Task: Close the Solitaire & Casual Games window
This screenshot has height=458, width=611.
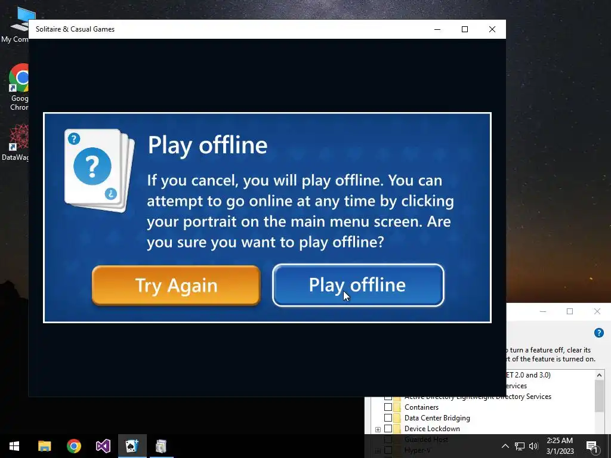Action: [492, 29]
